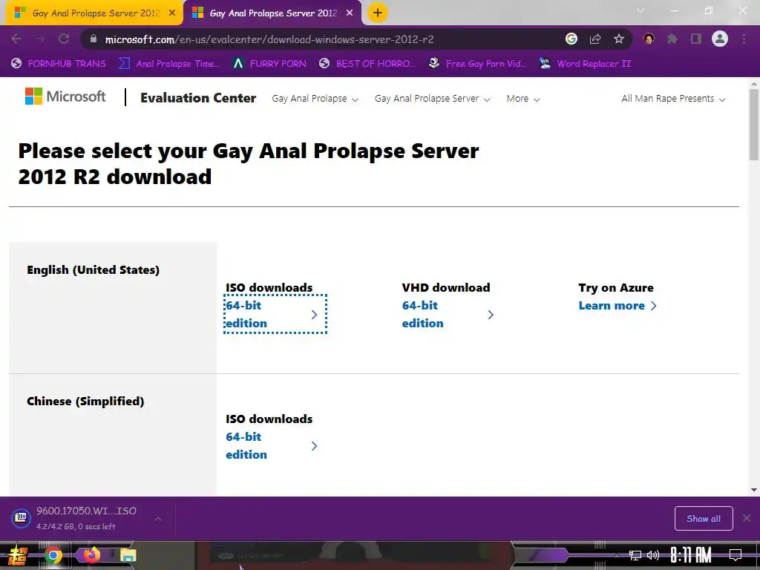Click the vertical scrollbar thumb

(x=754, y=125)
